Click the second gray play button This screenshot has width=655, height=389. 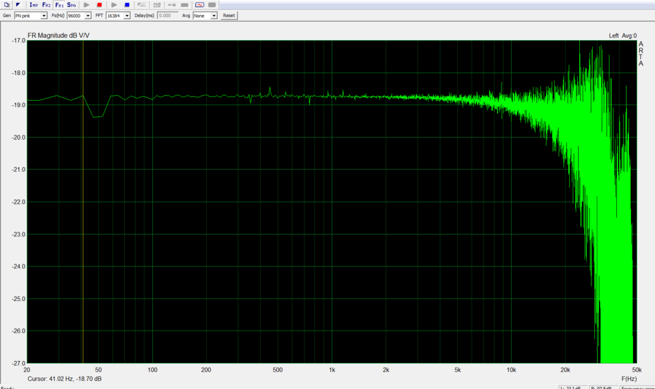point(114,5)
